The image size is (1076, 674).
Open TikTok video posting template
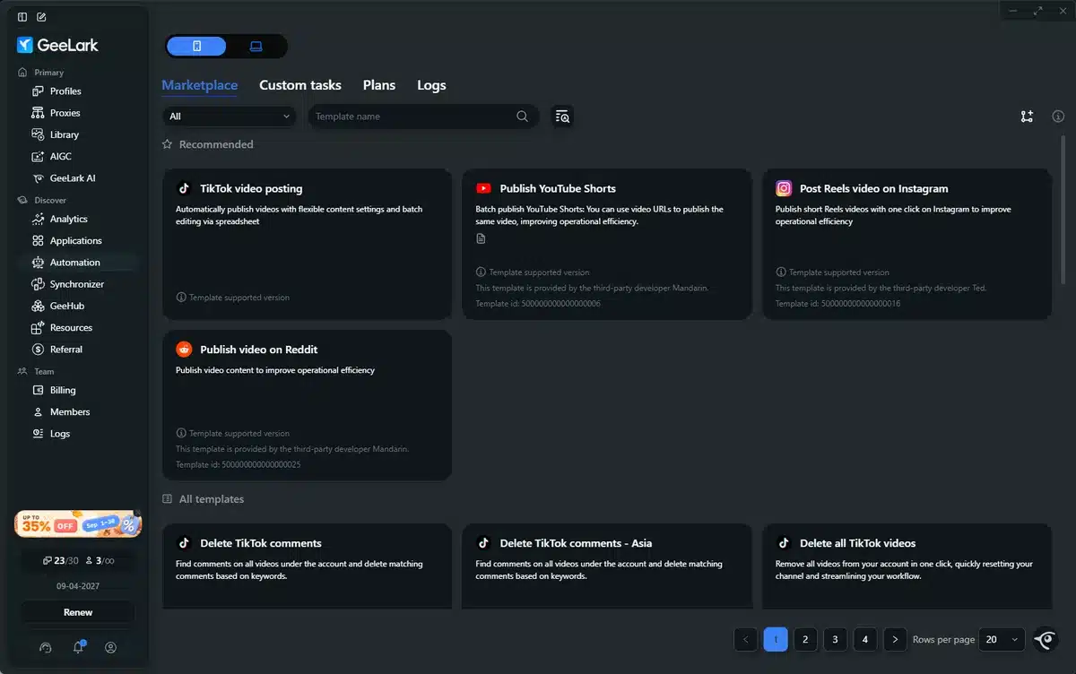pyautogui.click(x=307, y=244)
